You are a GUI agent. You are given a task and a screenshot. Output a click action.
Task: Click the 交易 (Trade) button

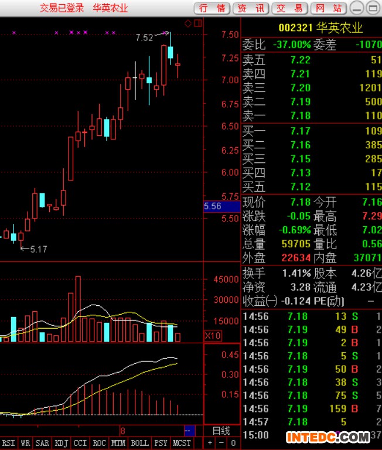(x=289, y=8)
